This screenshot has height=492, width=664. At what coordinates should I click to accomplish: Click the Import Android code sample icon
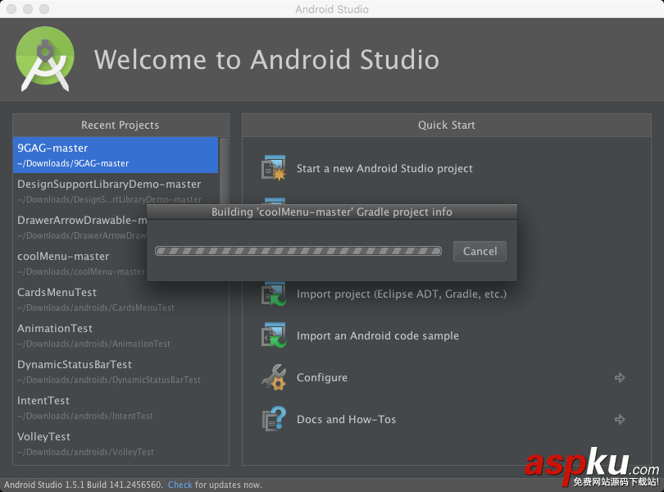pos(273,335)
